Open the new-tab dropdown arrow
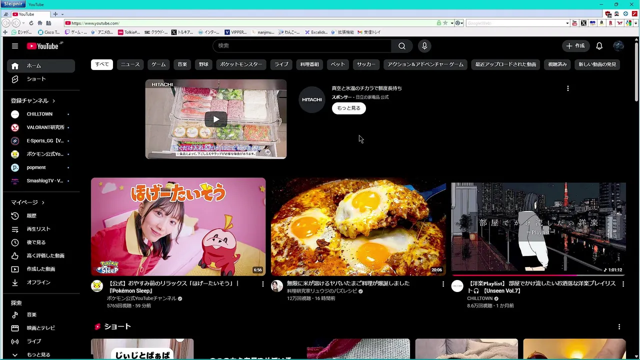Viewport: 640px width, 360px height. tap(62, 14)
